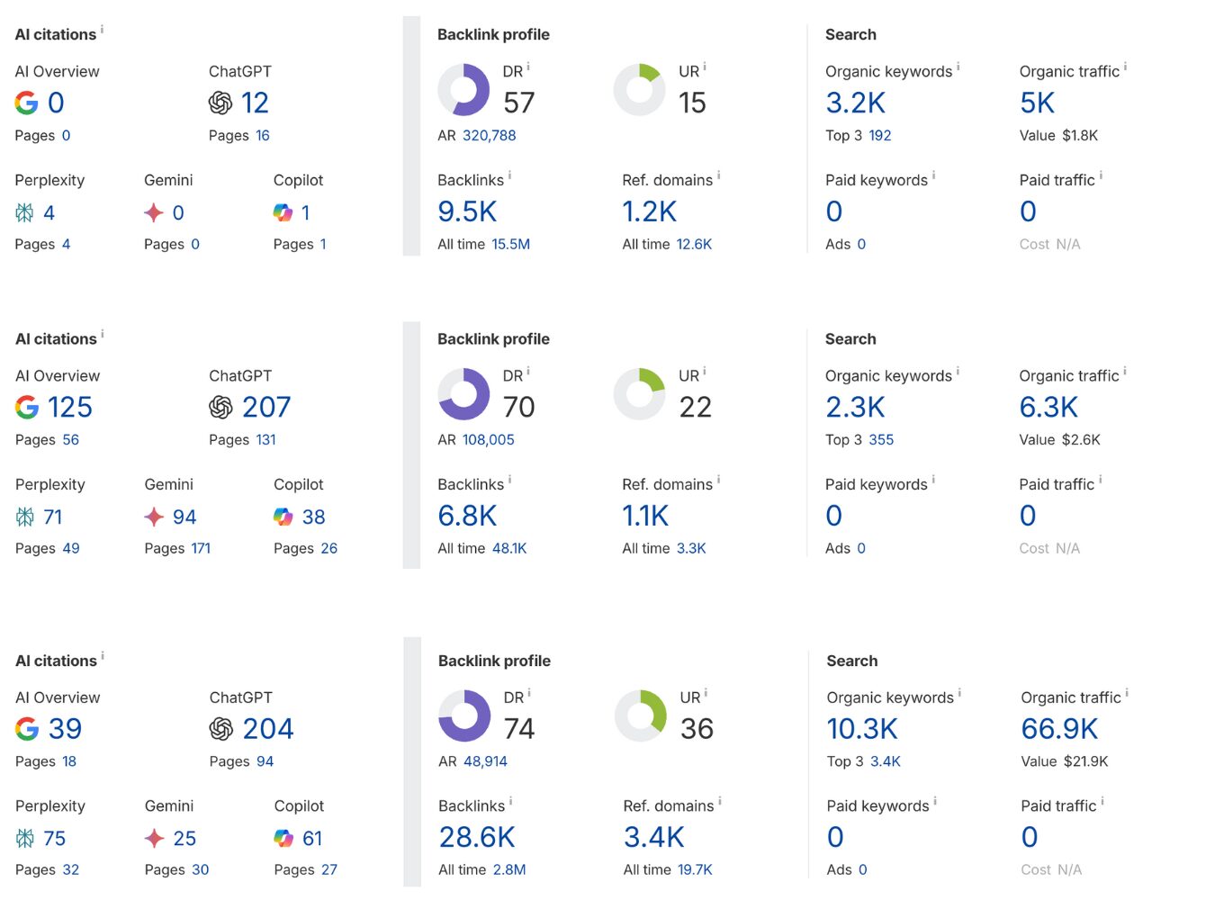The image size is (1215, 900).
Task: Open the Top 3 keywords 355 link
Action: tap(881, 440)
